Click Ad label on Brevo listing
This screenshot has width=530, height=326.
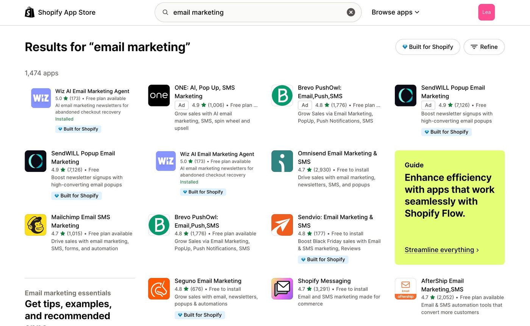pos(305,105)
